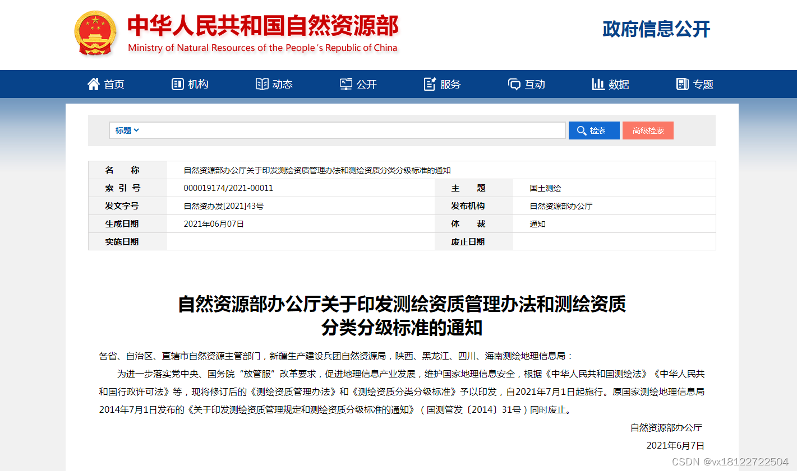Click the chat bubble icon beside 互动
The image size is (797, 471).
click(514, 84)
